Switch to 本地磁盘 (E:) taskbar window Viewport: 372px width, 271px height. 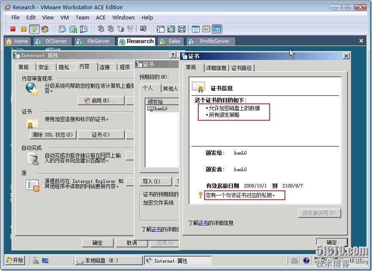[x=108, y=260]
